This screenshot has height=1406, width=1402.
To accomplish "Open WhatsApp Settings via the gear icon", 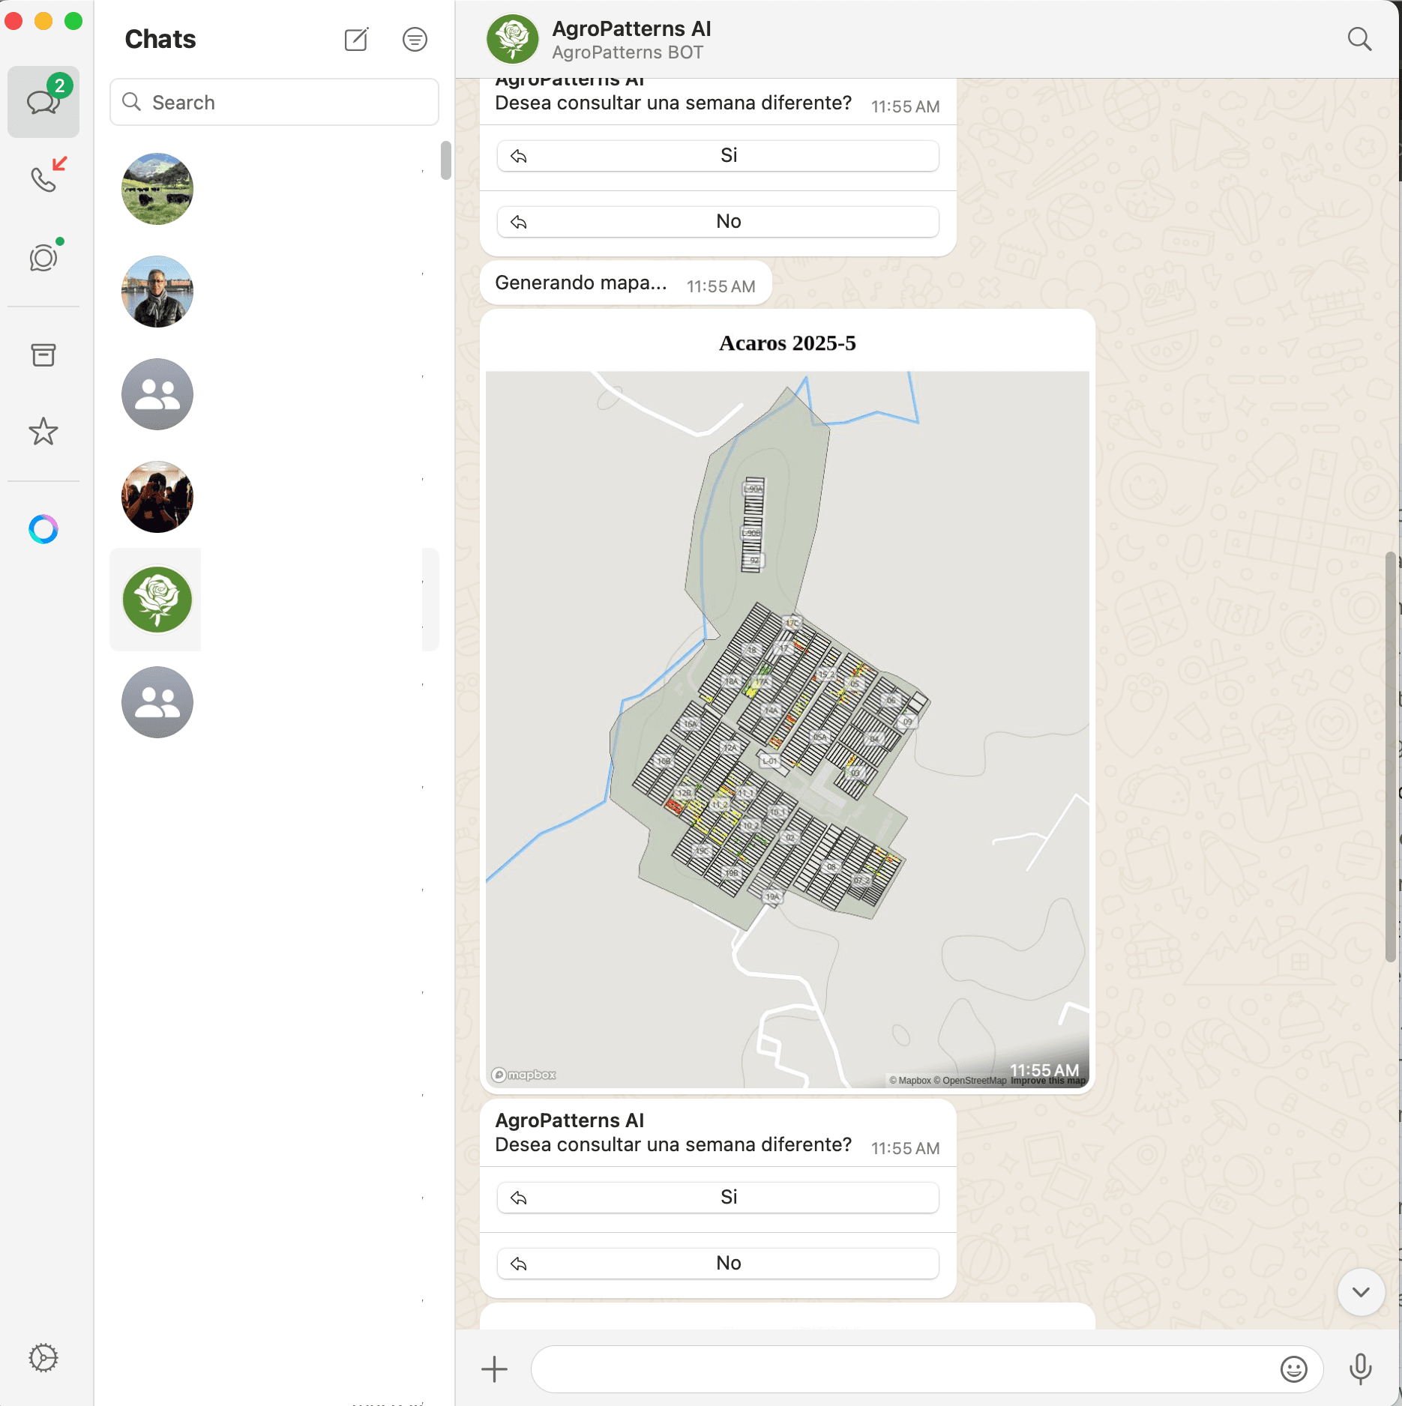I will tap(43, 1358).
